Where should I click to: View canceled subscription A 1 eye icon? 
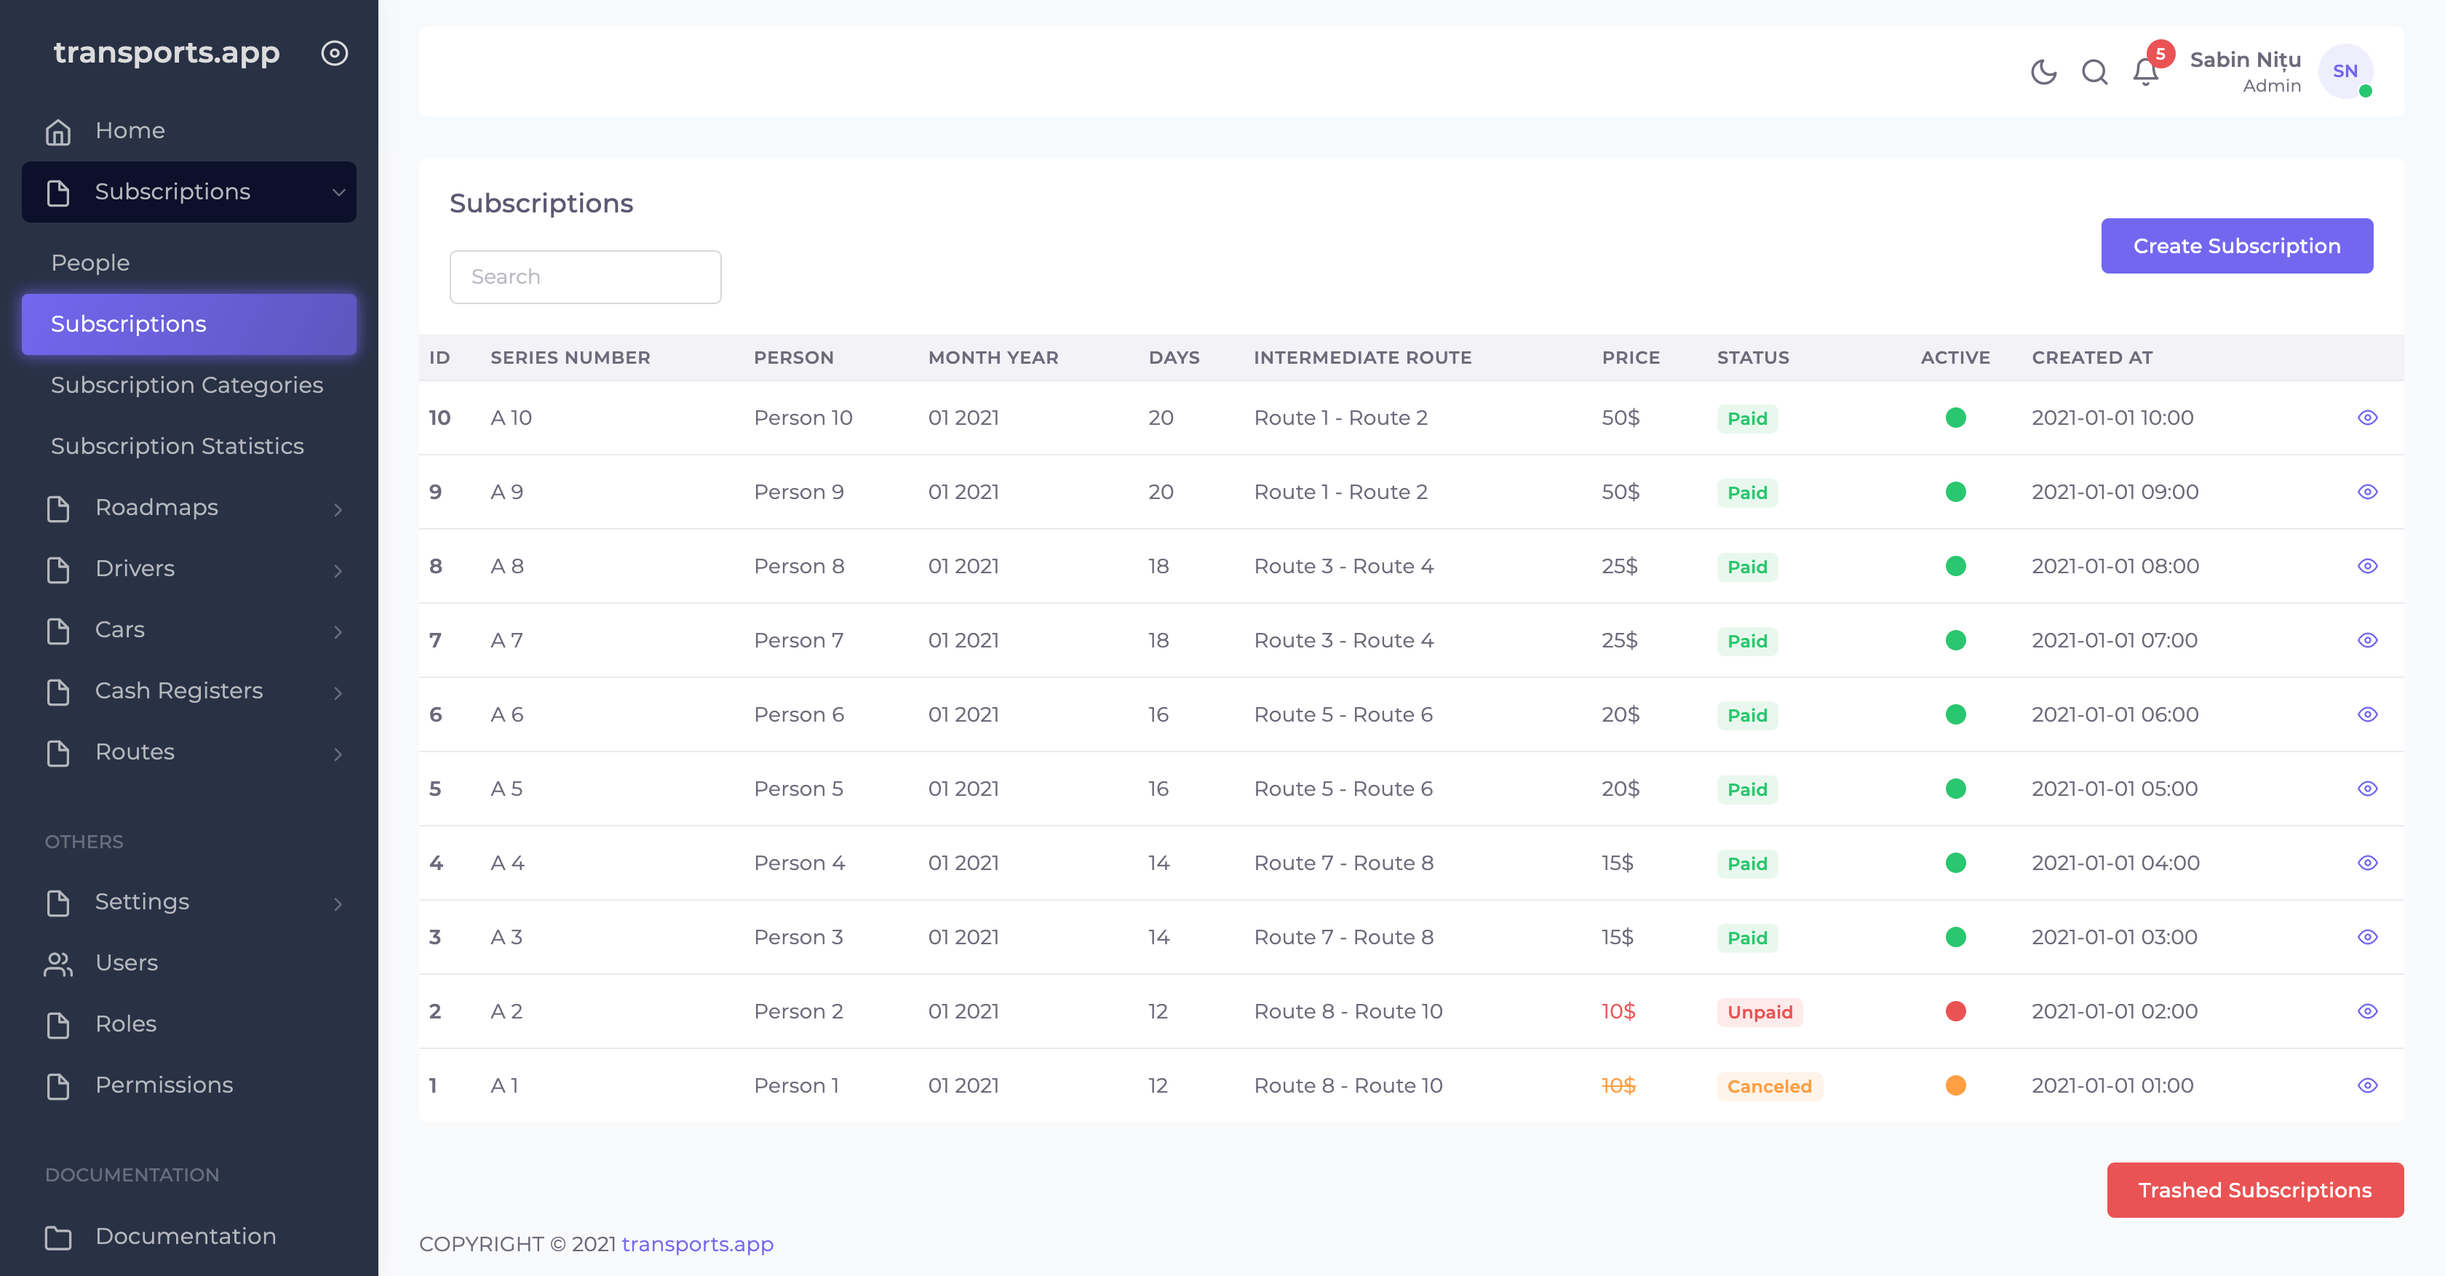(x=2367, y=1085)
